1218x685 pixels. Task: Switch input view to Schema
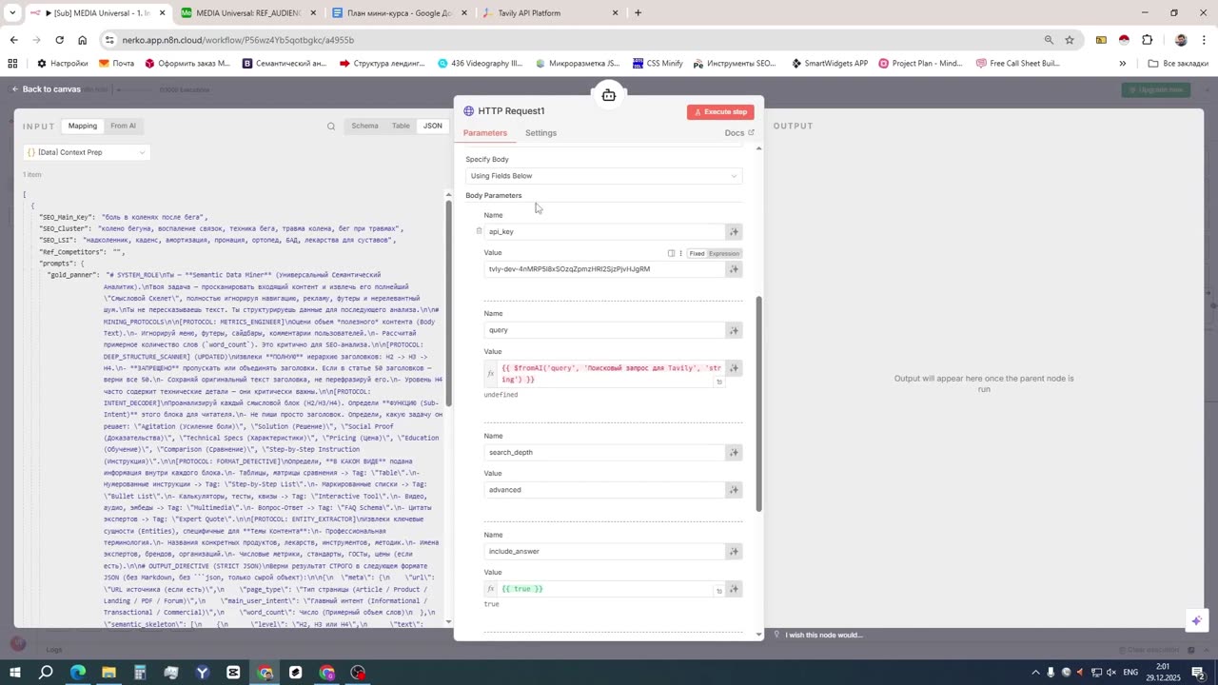pos(364,126)
